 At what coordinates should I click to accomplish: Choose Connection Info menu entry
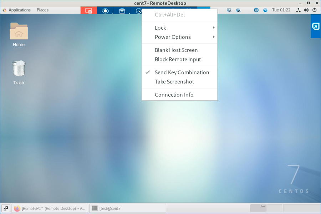pos(174,95)
